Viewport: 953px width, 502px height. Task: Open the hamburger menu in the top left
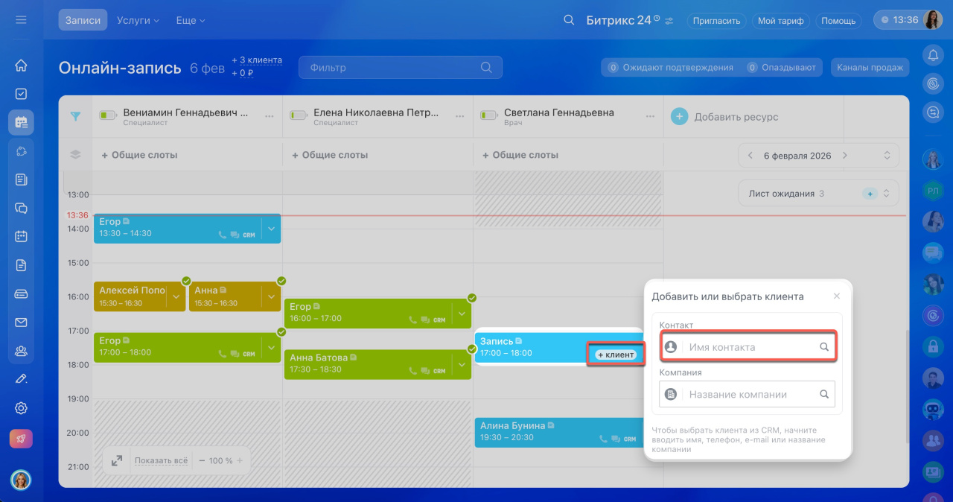coord(21,20)
